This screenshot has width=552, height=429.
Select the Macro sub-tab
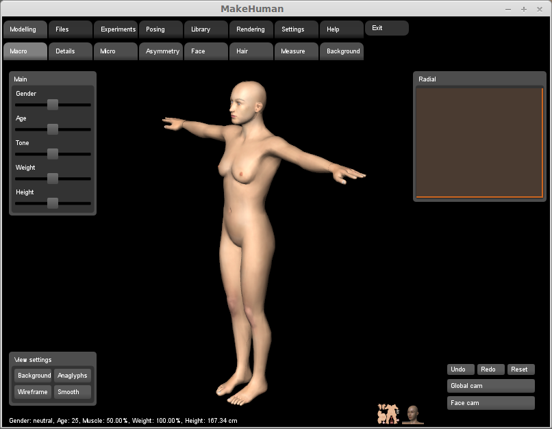(x=25, y=51)
